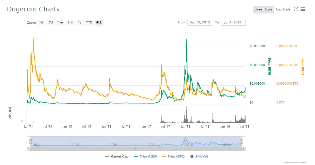Click the Jul '17 x-axis label

pos(165,127)
